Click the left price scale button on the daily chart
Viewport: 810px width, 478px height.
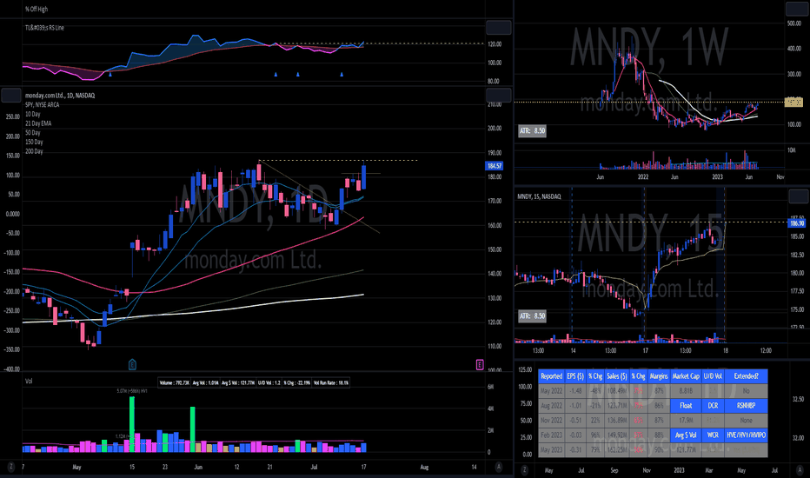(x=10, y=95)
